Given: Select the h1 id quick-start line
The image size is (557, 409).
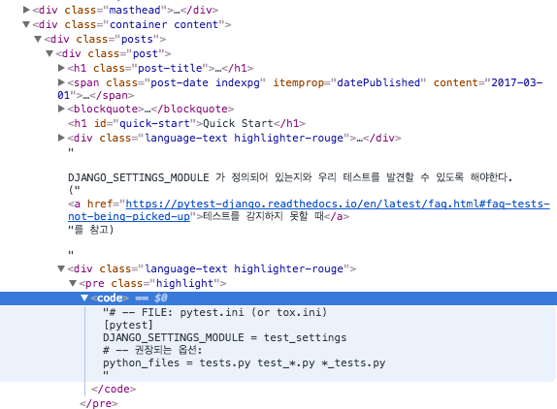Looking at the screenshot, I should 186,123.
